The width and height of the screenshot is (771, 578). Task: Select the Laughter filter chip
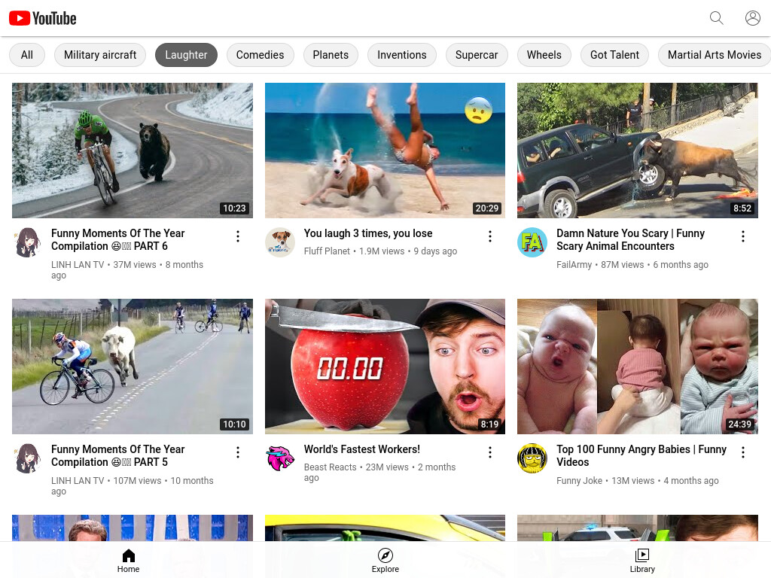(x=187, y=55)
